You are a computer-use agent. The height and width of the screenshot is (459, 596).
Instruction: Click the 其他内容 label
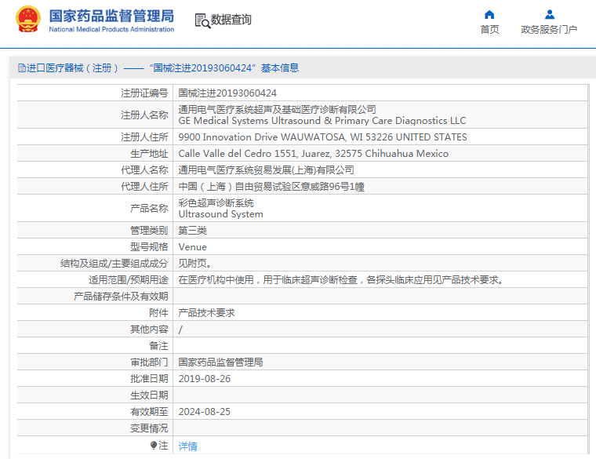click(149, 330)
